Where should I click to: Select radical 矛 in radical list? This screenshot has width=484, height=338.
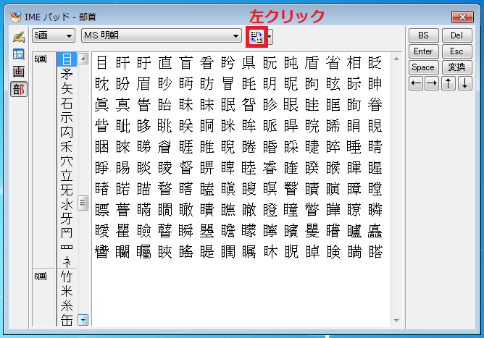(67, 74)
